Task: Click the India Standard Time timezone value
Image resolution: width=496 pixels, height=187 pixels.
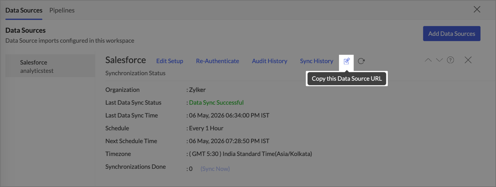Action: click(250, 154)
